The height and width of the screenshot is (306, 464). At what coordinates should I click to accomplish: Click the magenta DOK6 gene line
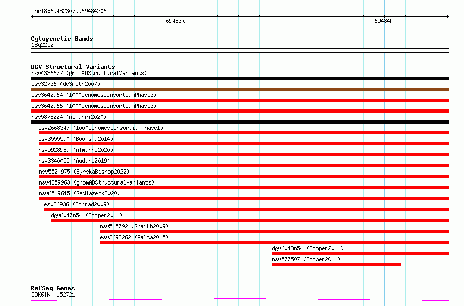(240, 300)
